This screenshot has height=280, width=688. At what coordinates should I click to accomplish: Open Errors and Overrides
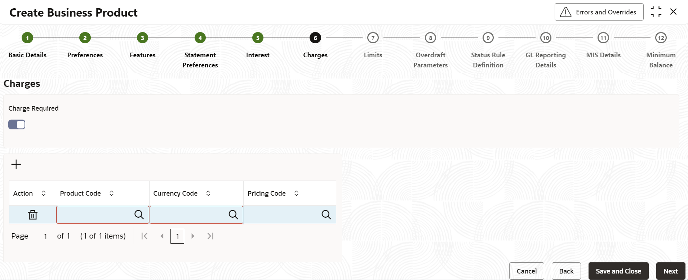click(x=599, y=12)
